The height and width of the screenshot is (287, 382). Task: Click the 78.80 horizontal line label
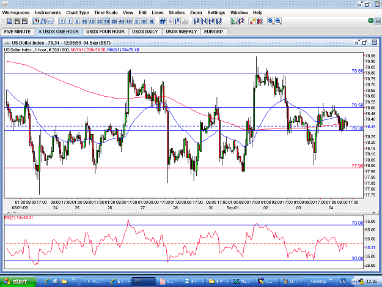358,71
